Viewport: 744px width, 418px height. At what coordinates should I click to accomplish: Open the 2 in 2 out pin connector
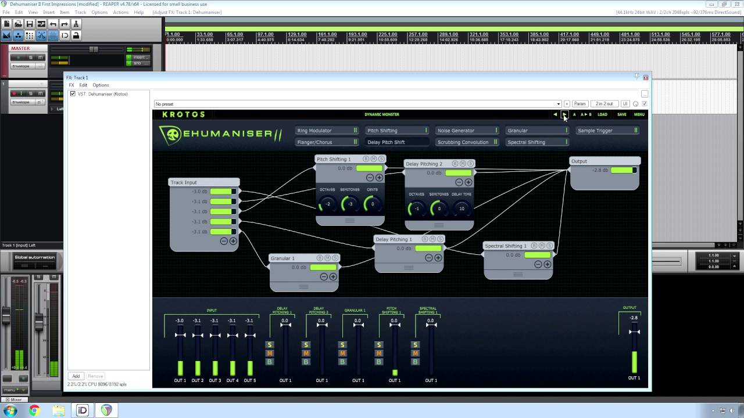coord(604,104)
